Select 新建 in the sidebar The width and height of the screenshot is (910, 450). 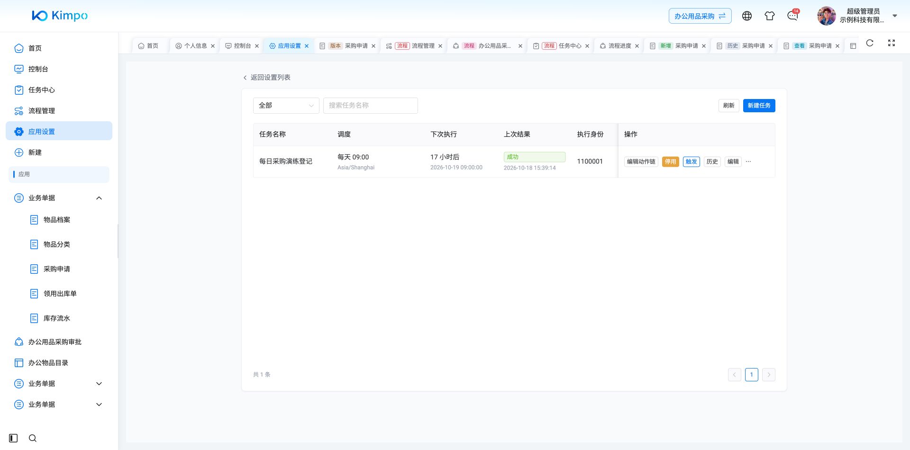pyautogui.click(x=59, y=153)
